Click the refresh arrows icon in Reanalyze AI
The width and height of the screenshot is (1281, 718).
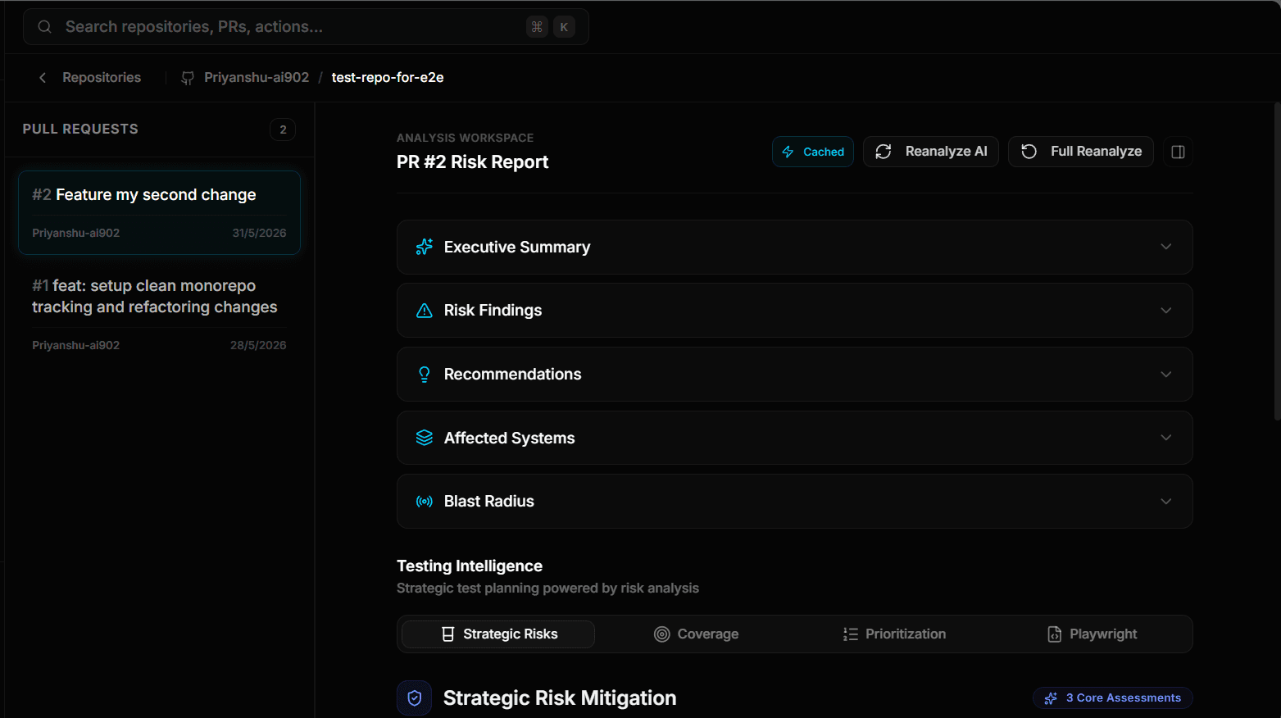tap(884, 152)
